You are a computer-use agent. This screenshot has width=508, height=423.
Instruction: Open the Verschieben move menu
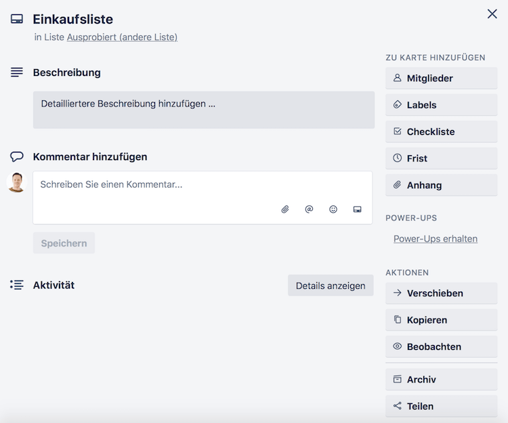point(441,294)
